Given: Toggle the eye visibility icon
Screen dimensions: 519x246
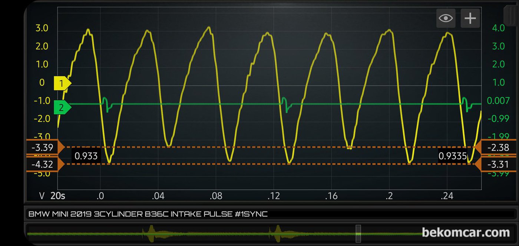Looking at the screenshot, I should pos(446,18).
